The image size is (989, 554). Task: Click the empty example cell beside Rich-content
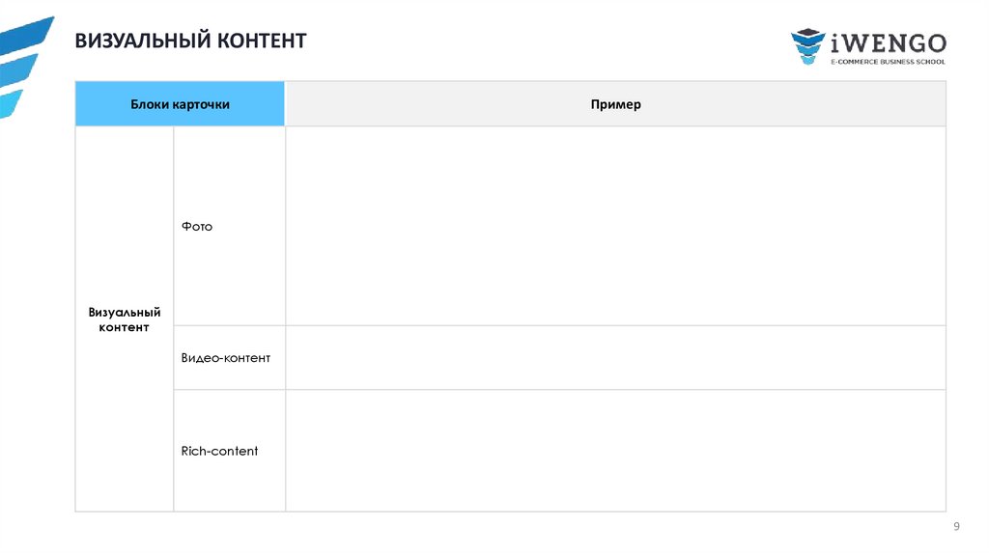[x=615, y=451]
